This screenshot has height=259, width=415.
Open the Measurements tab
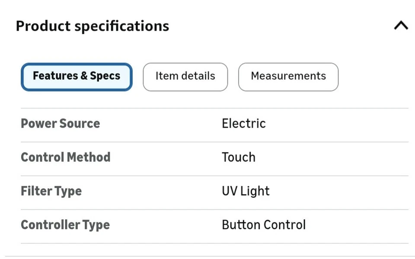pos(288,77)
